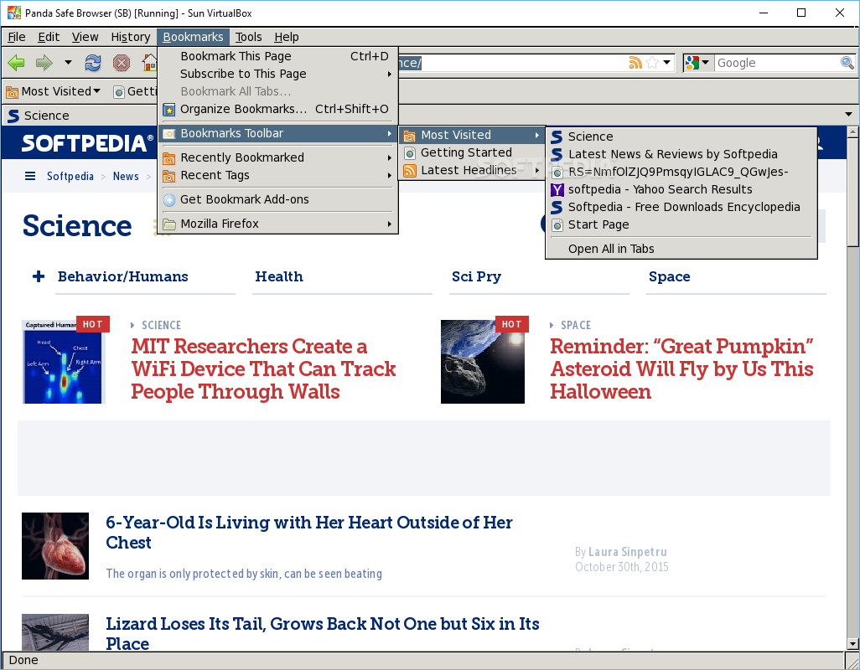The height and width of the screenshot is (670, 860).
Task: Click the Most Visited folder icon on bookmarks toolbar
Action: [12, 92]
